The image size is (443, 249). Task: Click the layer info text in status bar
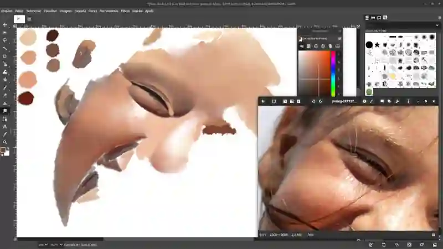(x=80, y=245)
